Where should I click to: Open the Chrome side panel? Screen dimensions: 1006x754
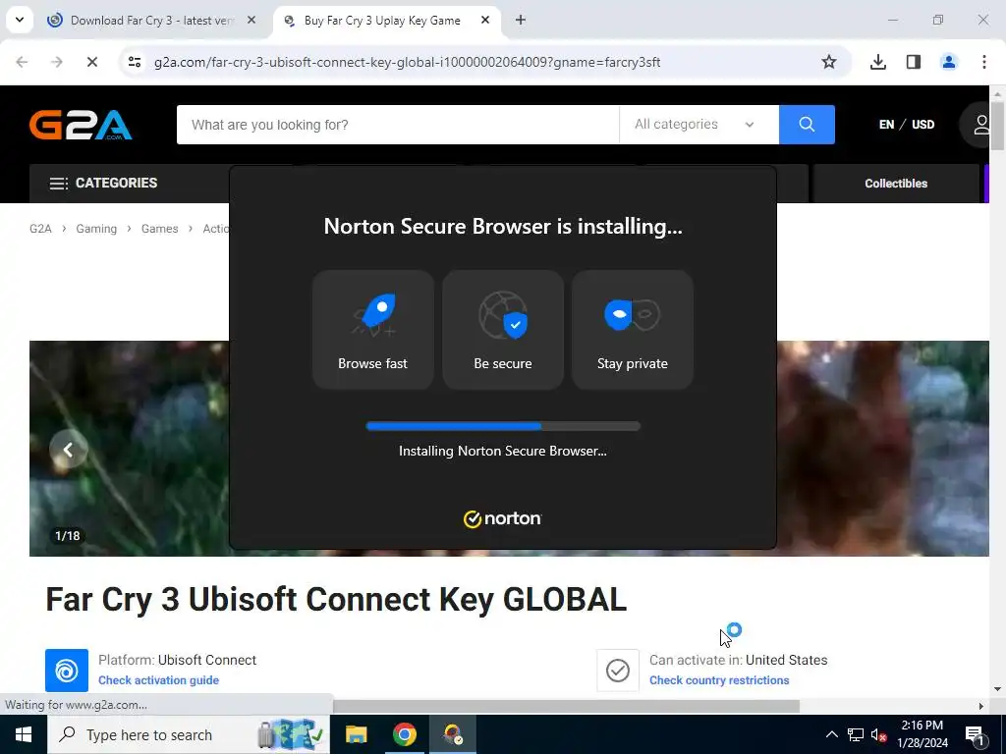coord(913,62)
